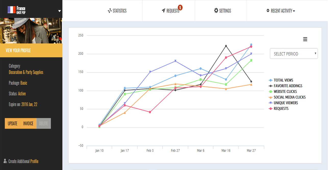This screenshot has width=328, height=170.
Task: Click the '250' y-axis value
Action: (x=81, y=35)
